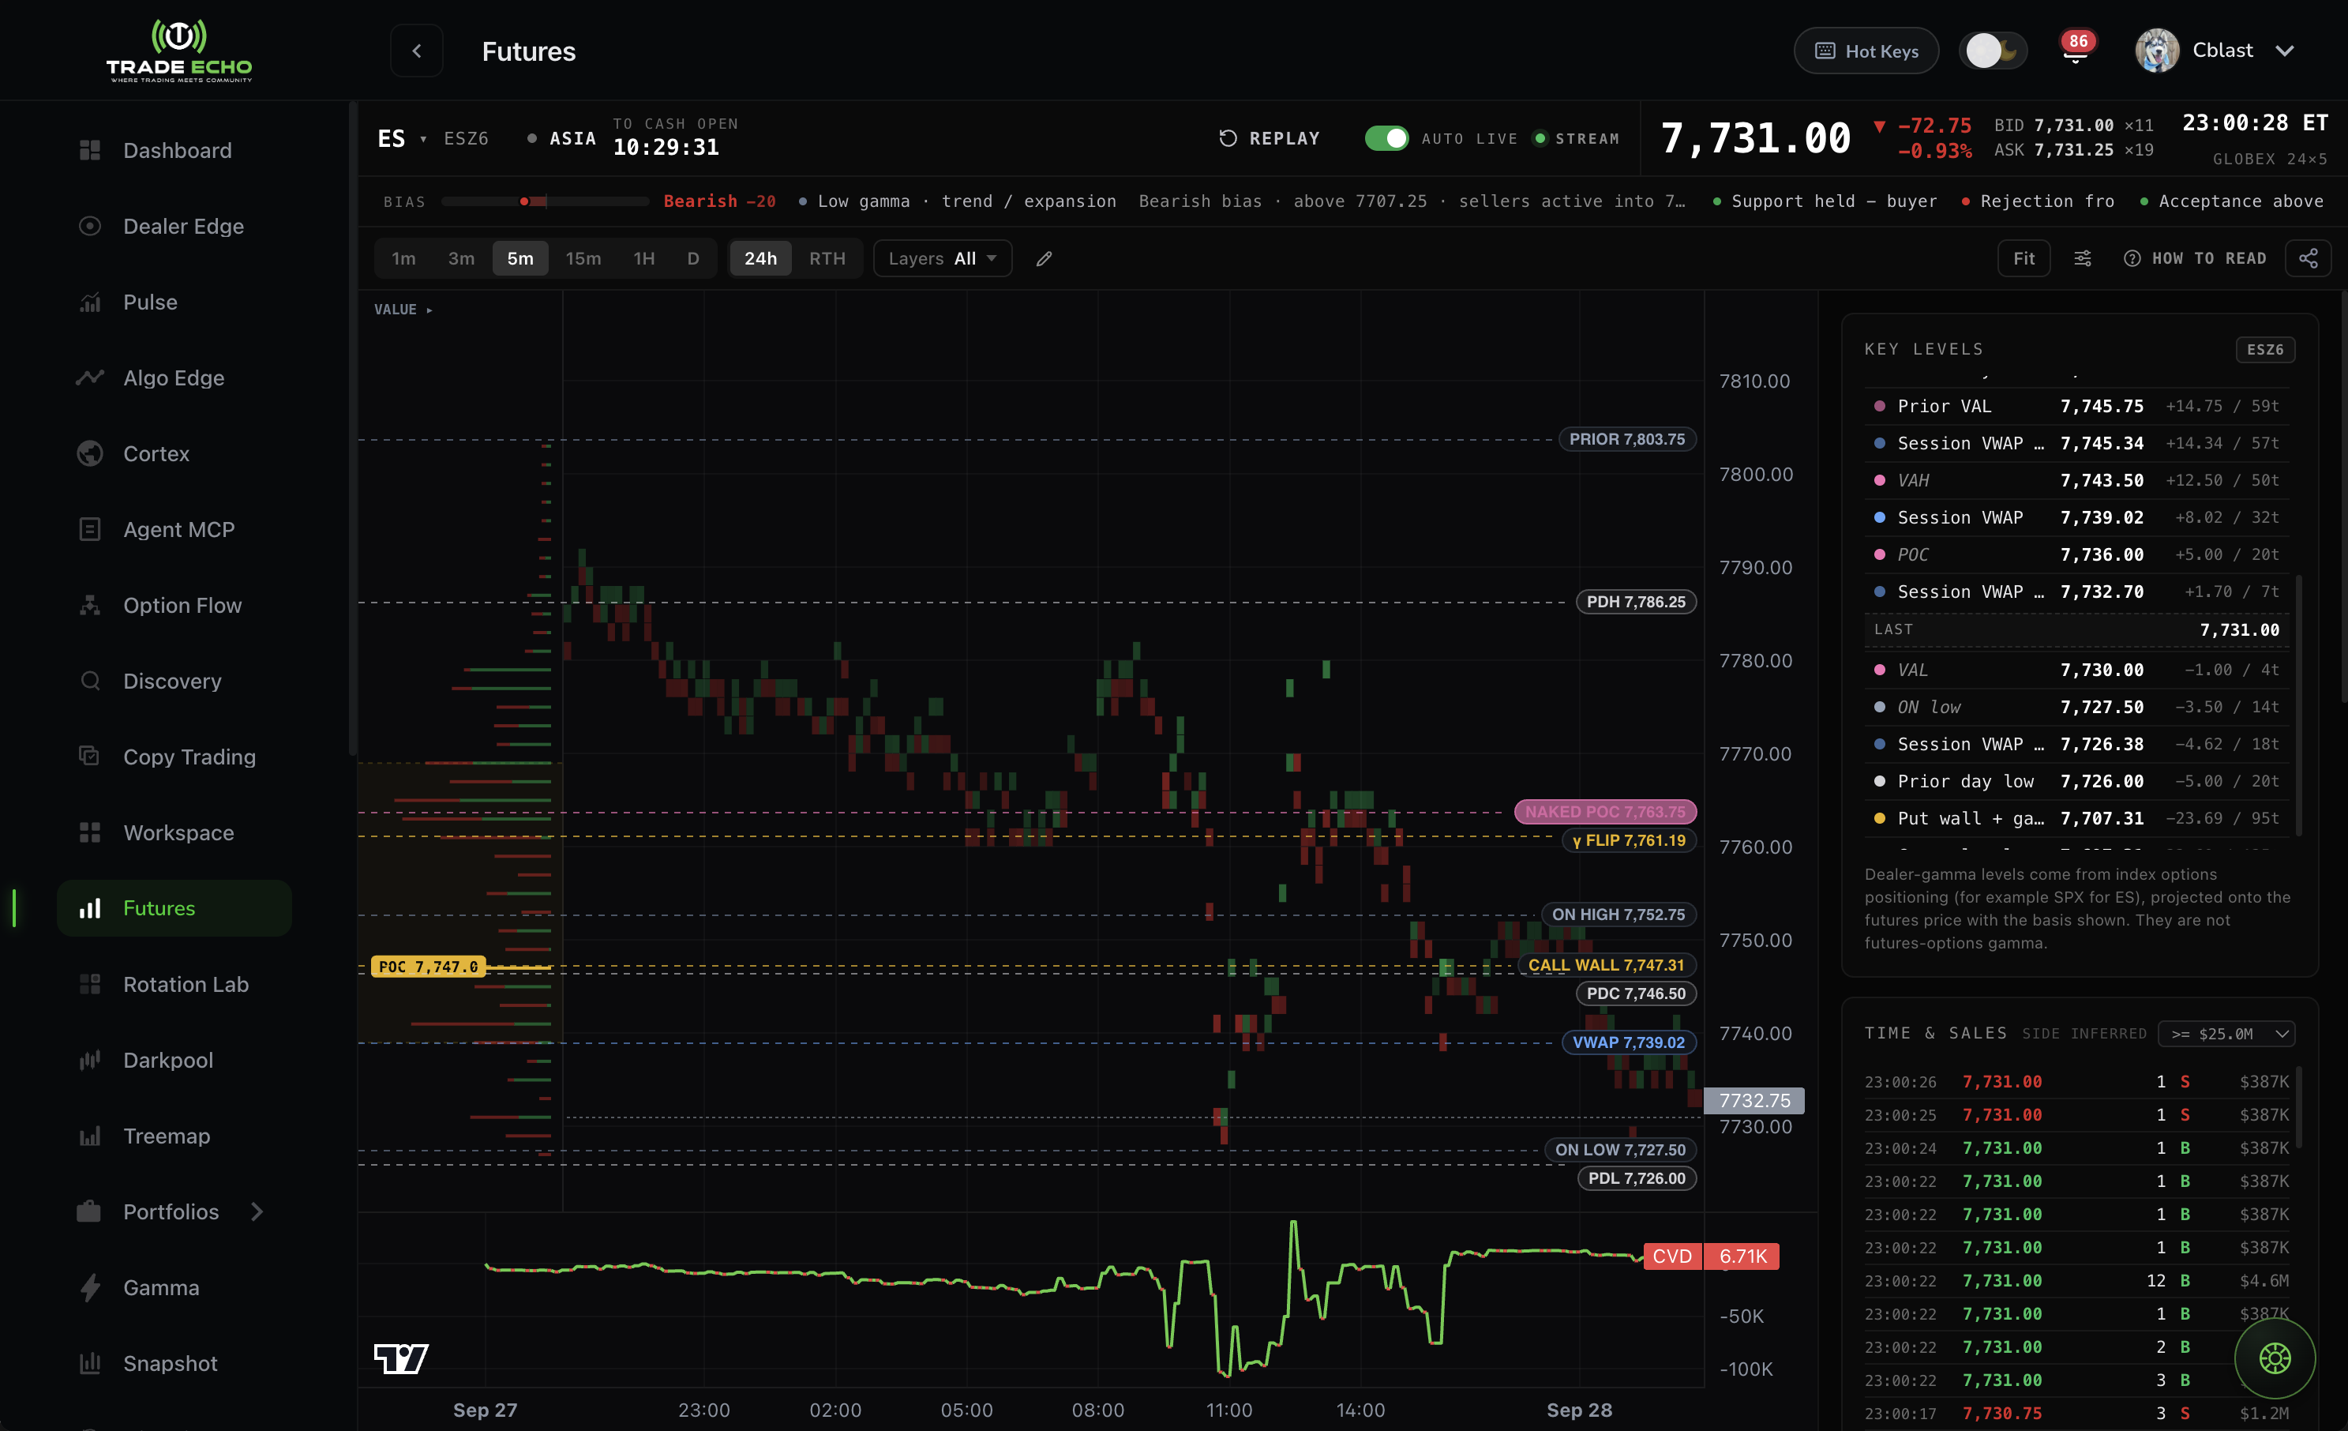Toggle dark/light theme switch
Image resolution: width=2348 pixels, height=1431 pixels.
1994,51
